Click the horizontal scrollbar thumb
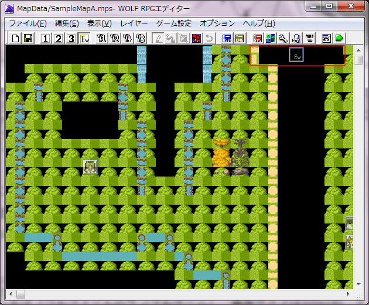Image resolution: width=369 pixels, height=305 pixels. pos(20,294)
